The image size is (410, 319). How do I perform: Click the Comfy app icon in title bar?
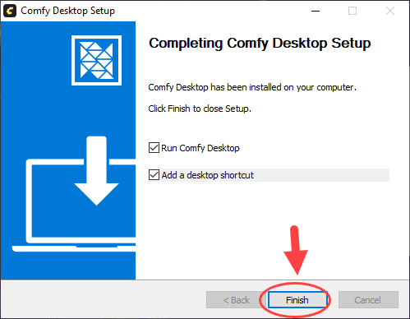(x=10, y=11)
